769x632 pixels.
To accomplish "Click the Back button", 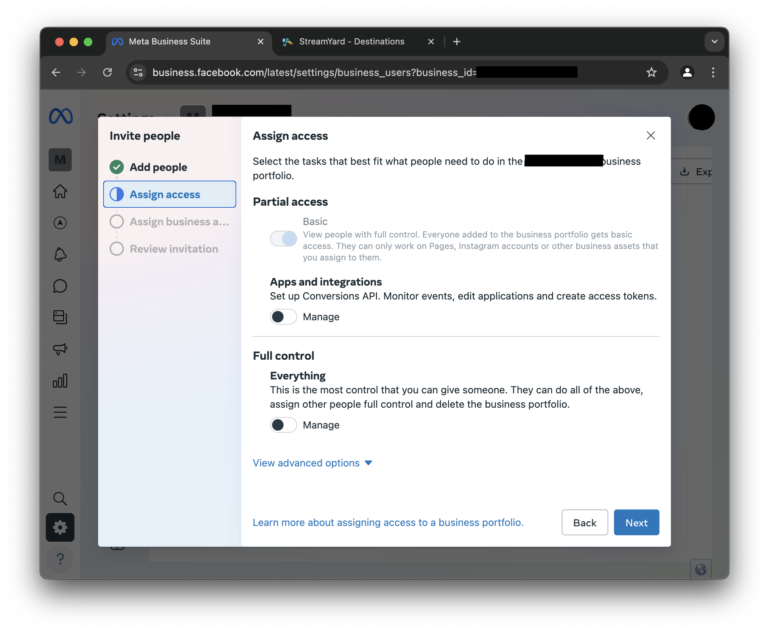I will [585, 522].
